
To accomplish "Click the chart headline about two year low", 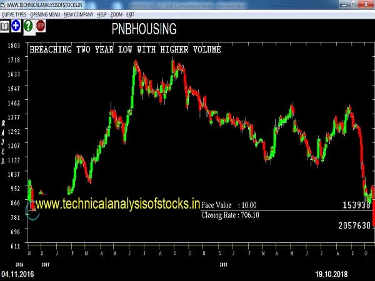I will point(125,49).
